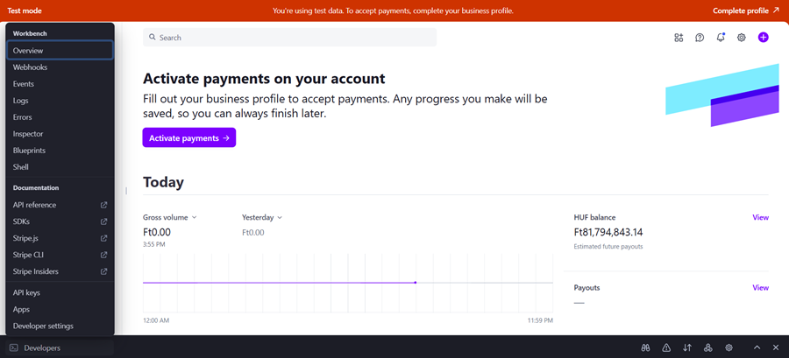Click the webhooks icon in bottom bar
This screenshot has width=789, height=358.
pos(708,347)
